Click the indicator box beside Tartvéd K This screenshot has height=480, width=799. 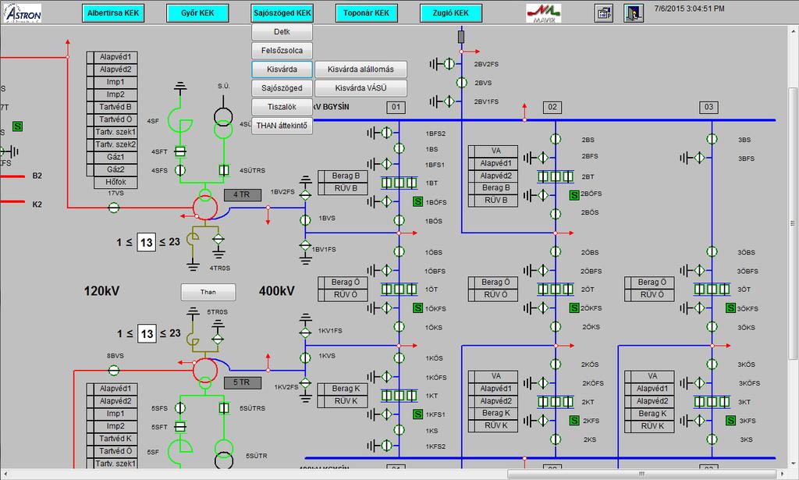point(91,438)
